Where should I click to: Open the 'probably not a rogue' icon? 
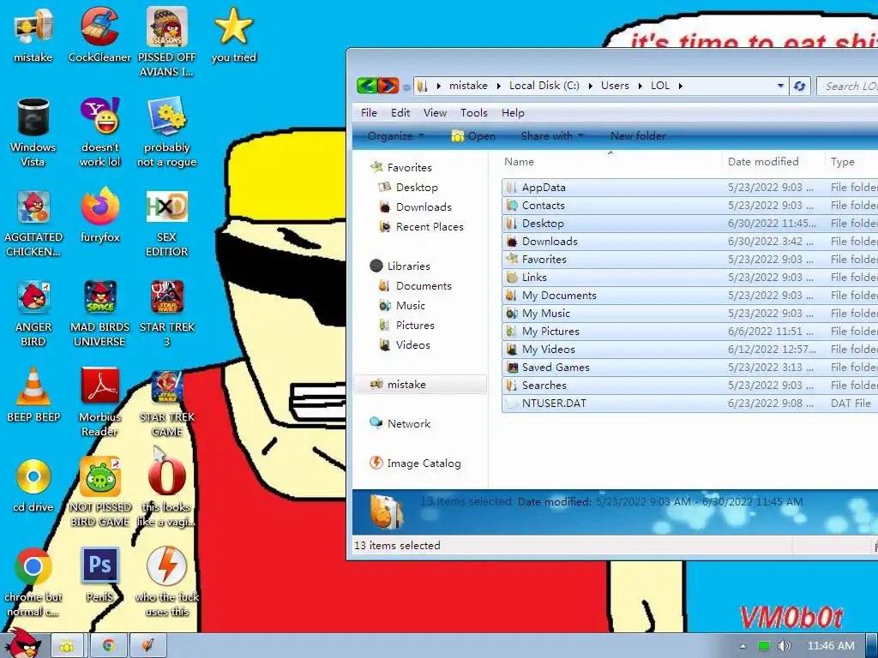(167, 132)
